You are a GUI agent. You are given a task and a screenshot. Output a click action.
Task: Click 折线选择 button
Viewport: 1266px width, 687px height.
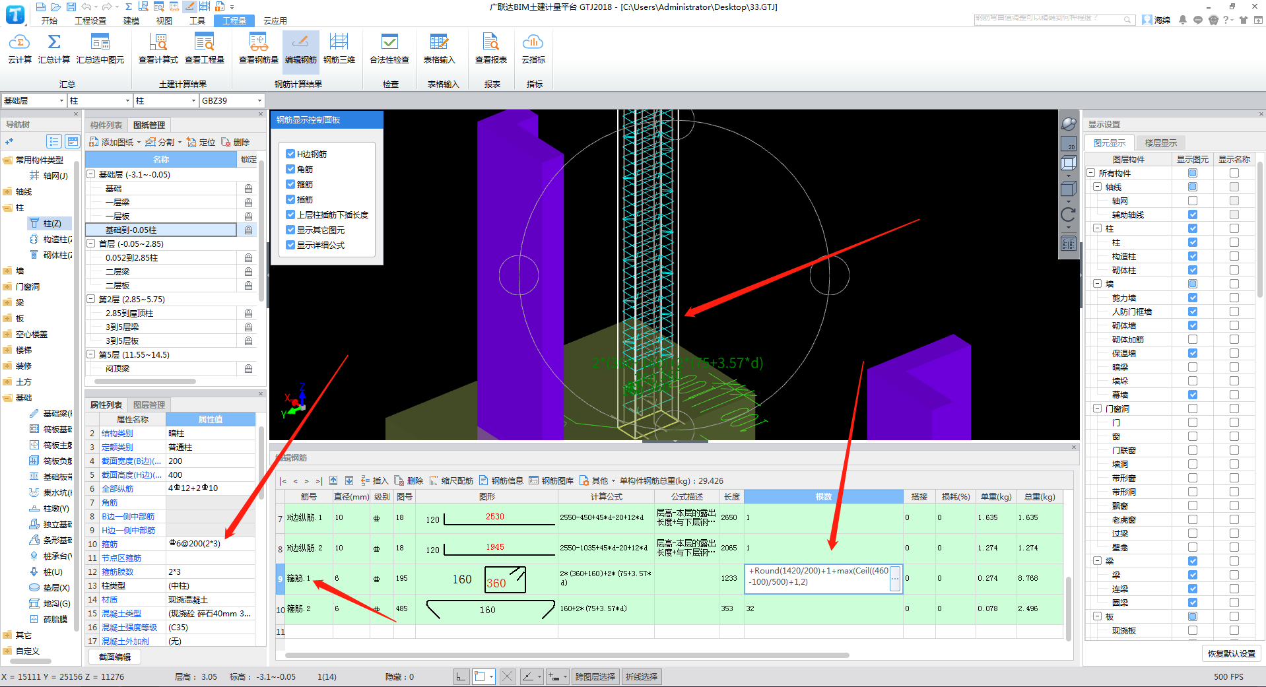(x=642, y=676)
